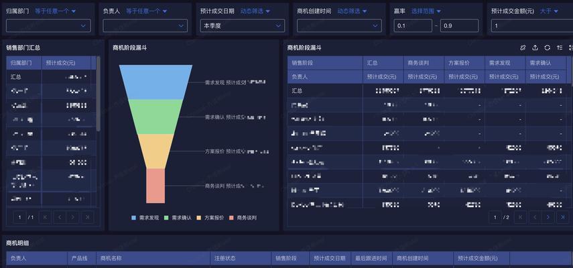Viewport: 573px width, 268px height.
Task: Expand the 负责人 value select box
Action: 145,25
